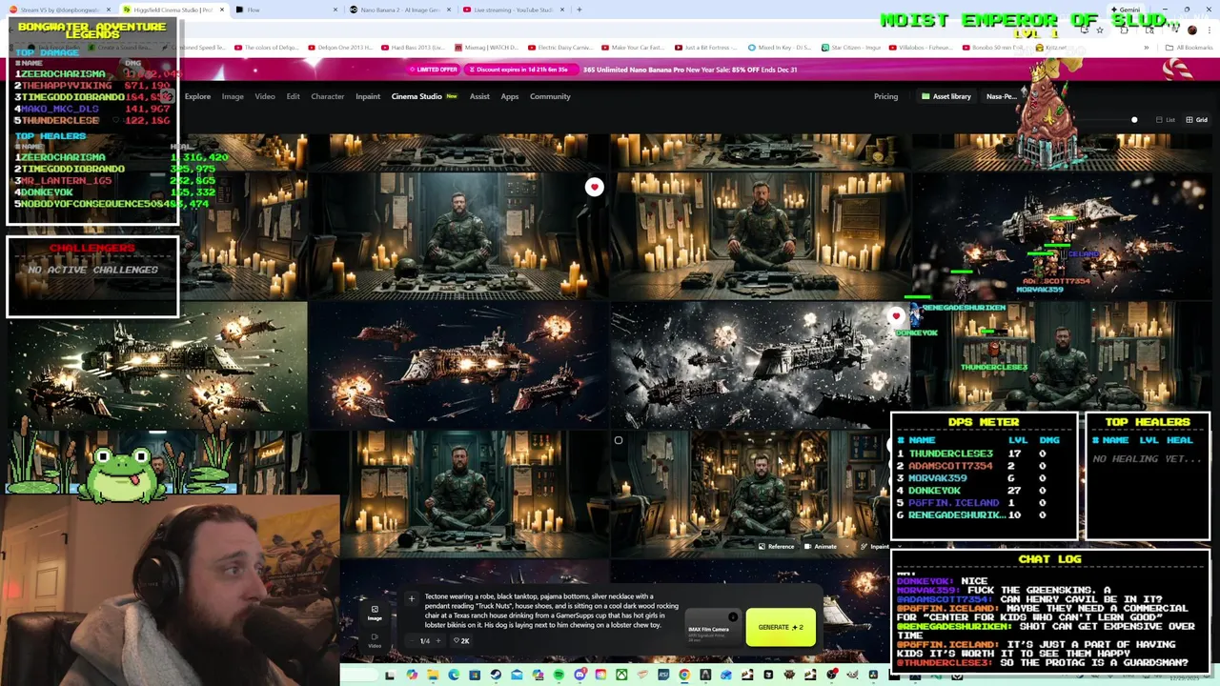Open Electric Daisy Carnival bookmark
The image size is (1220, 686).
pos(562,47)
